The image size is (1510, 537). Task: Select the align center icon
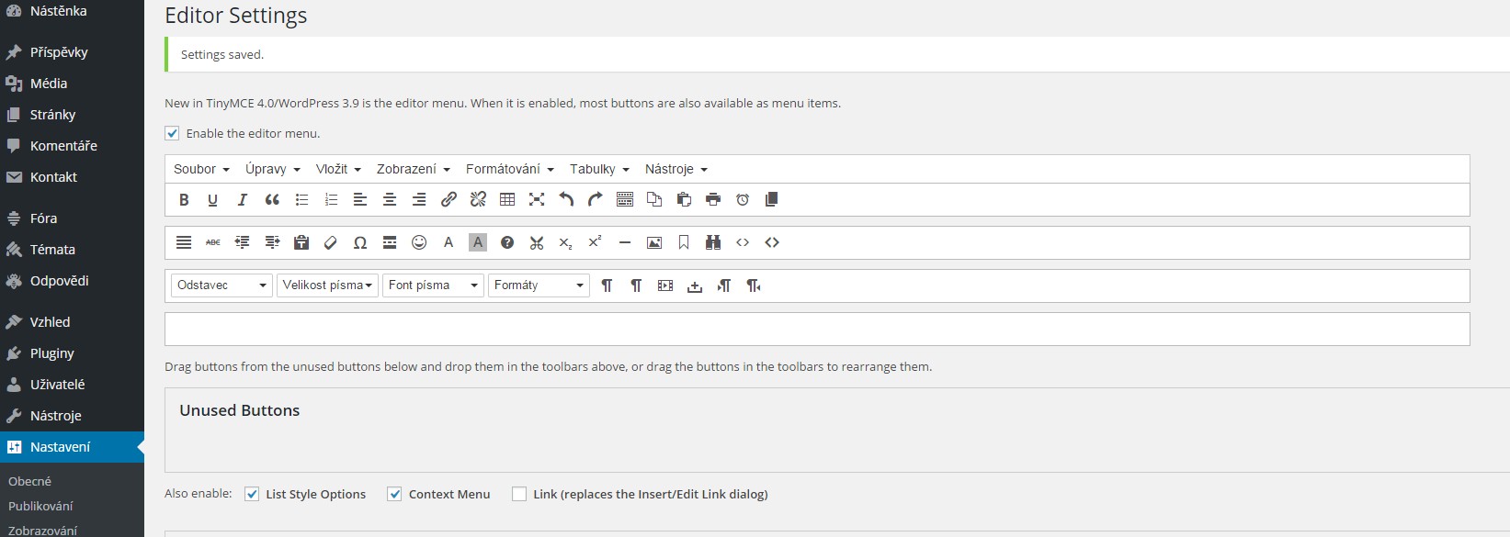coord(390,199)
